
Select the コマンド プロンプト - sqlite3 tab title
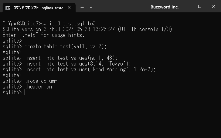click(x=38, y=7)
